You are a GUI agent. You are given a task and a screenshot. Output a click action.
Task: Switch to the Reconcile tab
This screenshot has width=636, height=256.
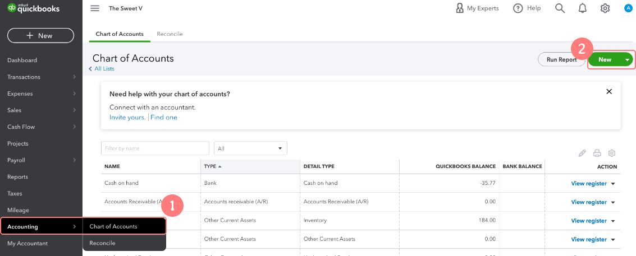click(170, 34)
